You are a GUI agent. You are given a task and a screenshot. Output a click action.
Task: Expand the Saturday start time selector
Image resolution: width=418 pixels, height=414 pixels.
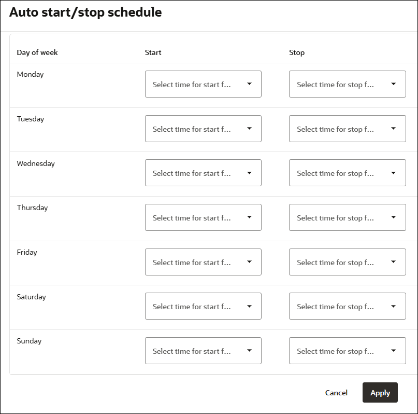pyautogui.click(x=203, y=306)
